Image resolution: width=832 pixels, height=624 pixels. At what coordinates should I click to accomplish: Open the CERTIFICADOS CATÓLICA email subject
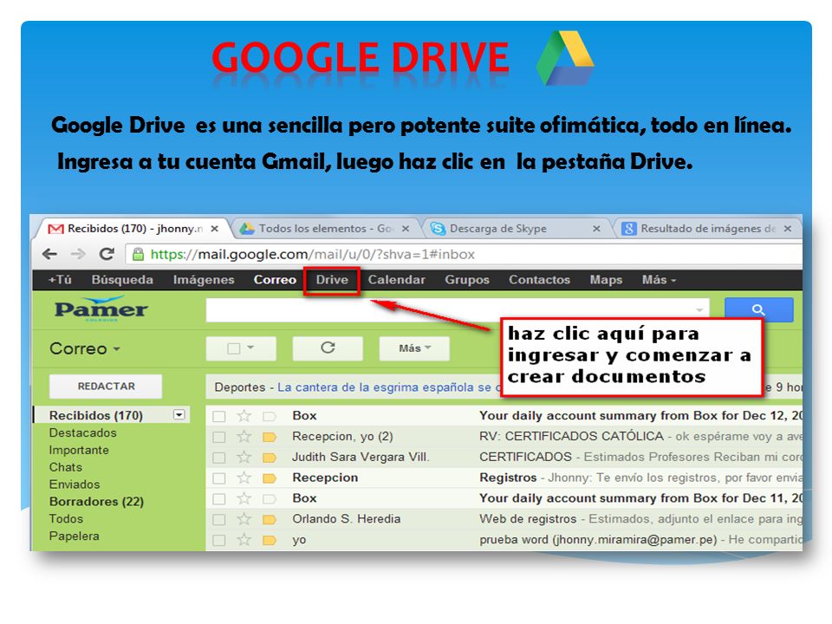pos(571,436)
